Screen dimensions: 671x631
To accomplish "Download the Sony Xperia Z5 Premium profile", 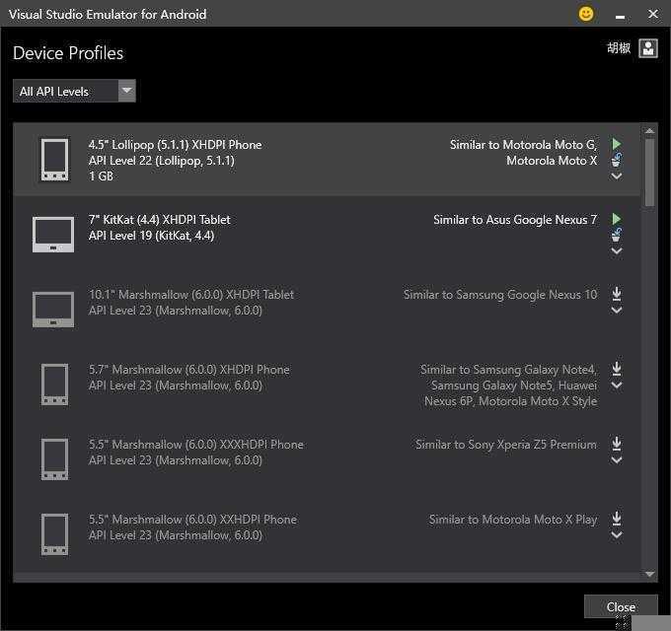I will (617, 444).
